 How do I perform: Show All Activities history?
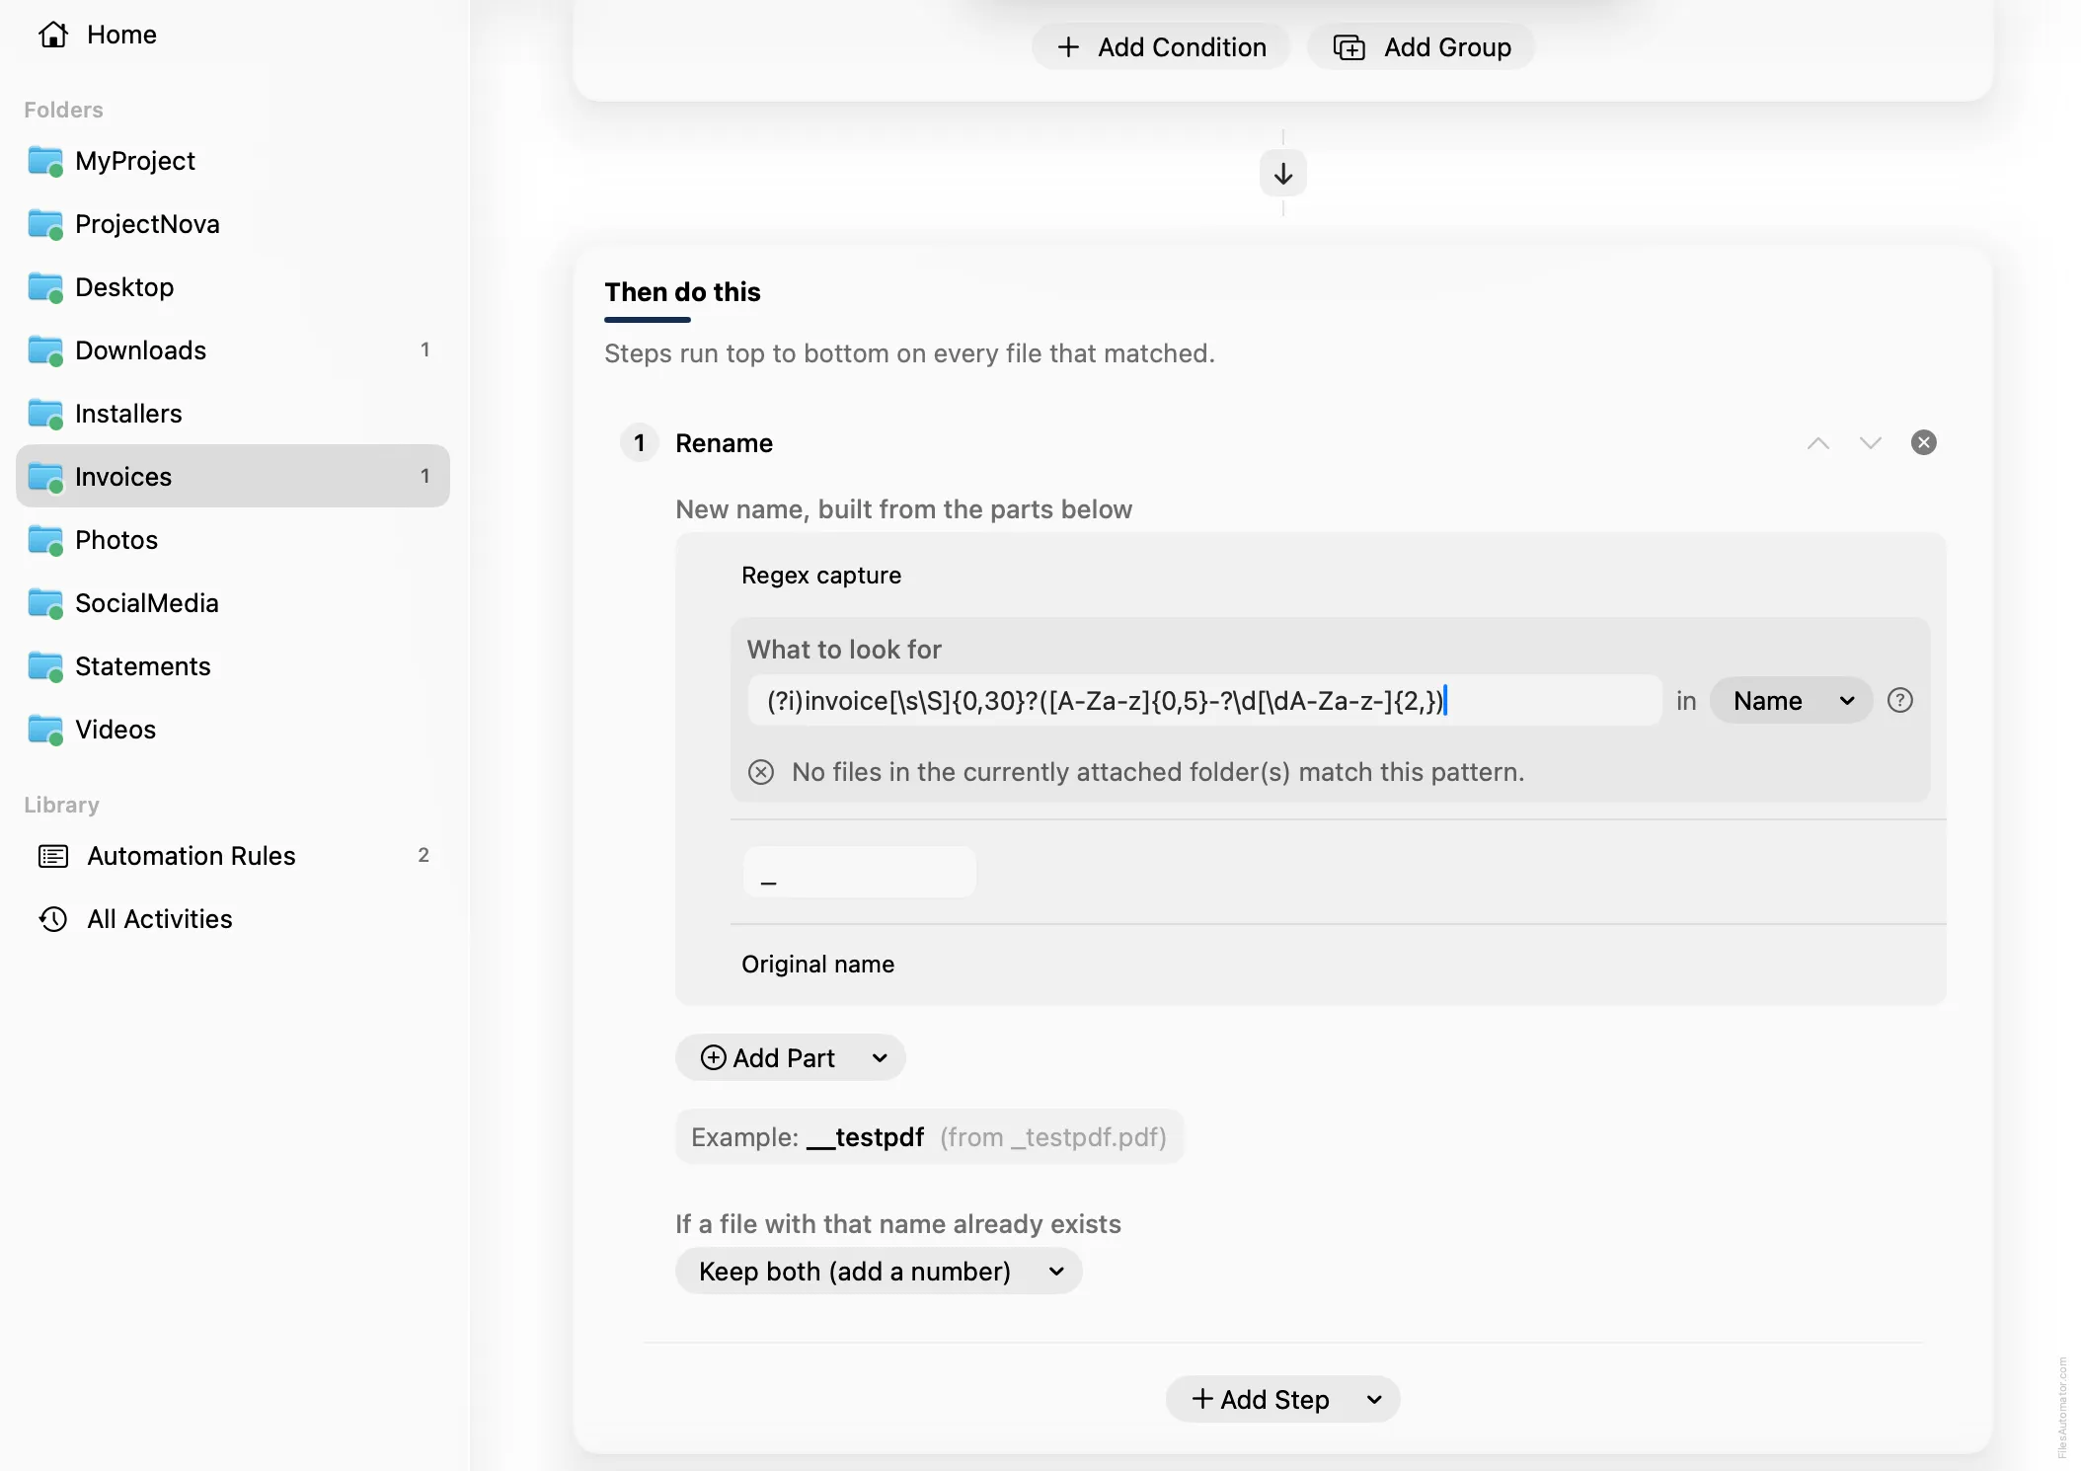(233, 919)
